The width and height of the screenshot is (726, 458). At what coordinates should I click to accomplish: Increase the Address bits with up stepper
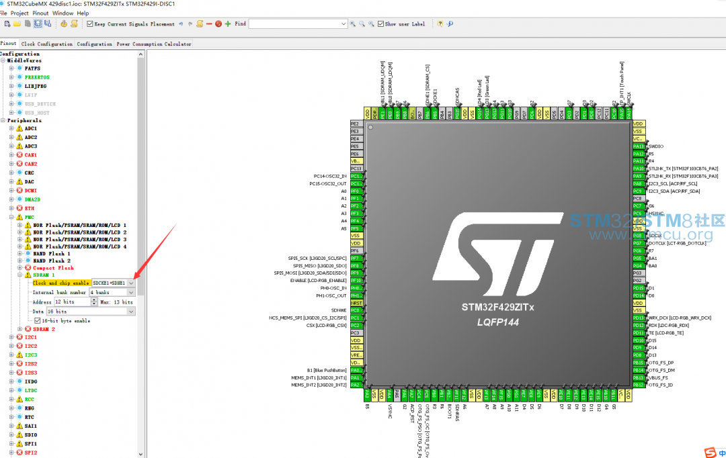pos(94,300)
